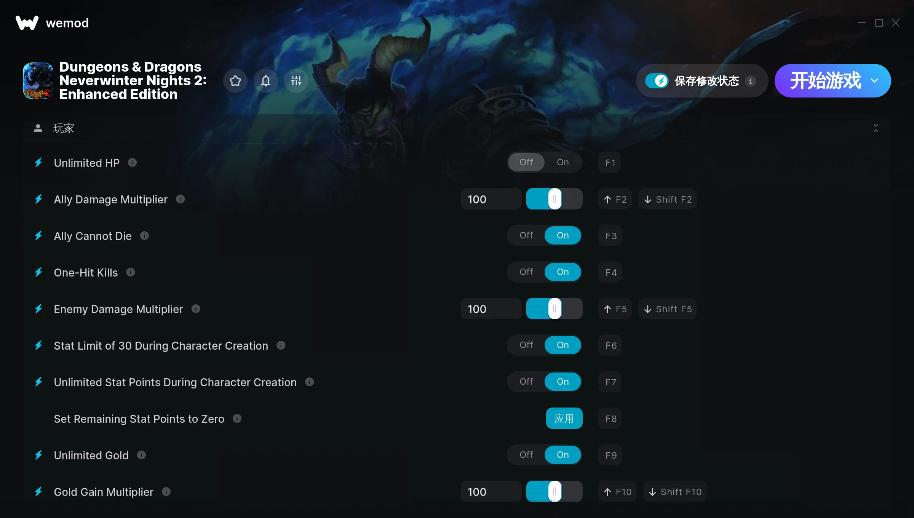Viewport: 914px width, 518px height.
Task: Open the sliders settings icon
Action: pos(296,81)
